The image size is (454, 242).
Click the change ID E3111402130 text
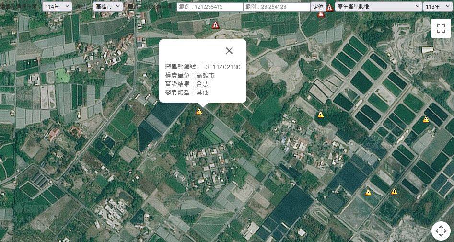point(221,67)
